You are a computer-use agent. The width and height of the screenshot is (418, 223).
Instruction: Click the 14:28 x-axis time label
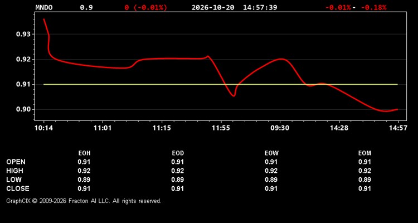coord(339,128)
